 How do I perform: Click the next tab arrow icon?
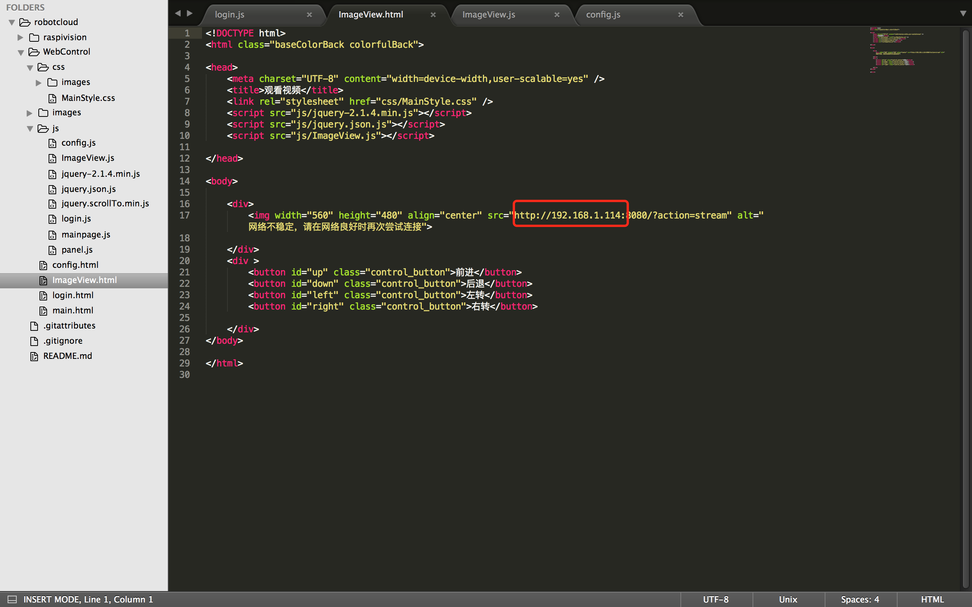click(190, 13)
